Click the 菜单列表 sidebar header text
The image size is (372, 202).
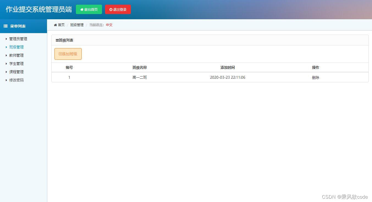(18, 26)
